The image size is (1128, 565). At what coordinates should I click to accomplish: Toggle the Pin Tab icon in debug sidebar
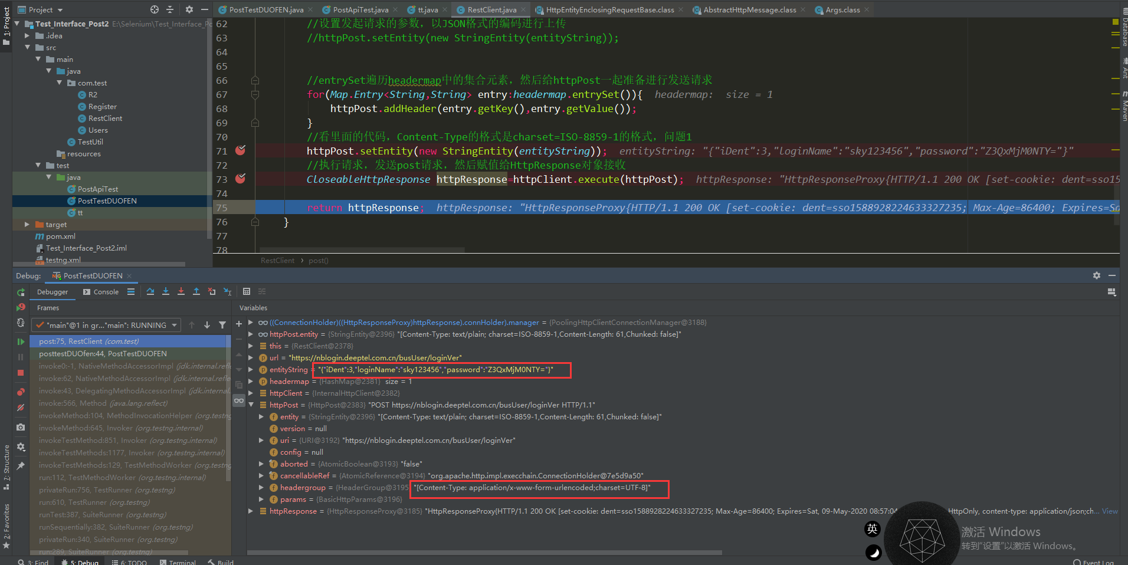(21, 466)
